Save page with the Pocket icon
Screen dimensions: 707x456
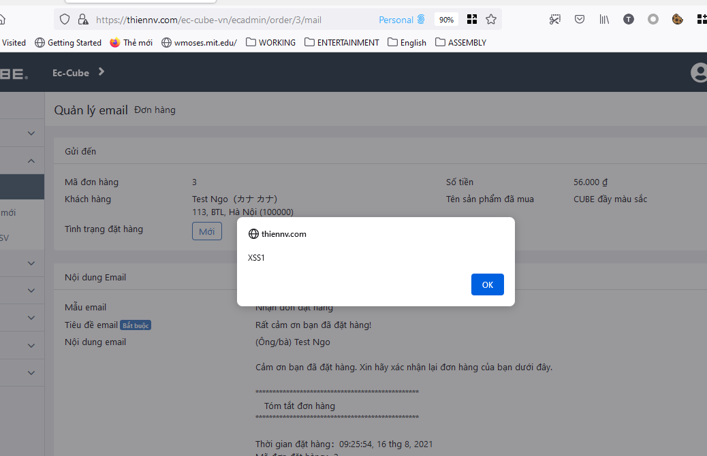click(x=580, y=19)
